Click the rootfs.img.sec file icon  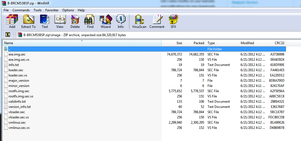6,91
